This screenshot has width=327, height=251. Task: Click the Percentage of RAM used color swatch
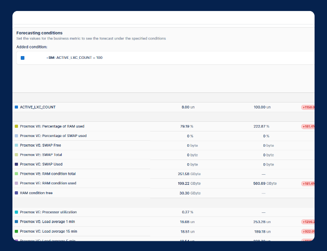(x=16, y=126)
